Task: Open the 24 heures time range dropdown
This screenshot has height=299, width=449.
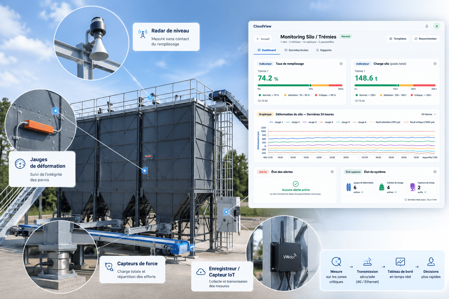Action: [429, 114]
